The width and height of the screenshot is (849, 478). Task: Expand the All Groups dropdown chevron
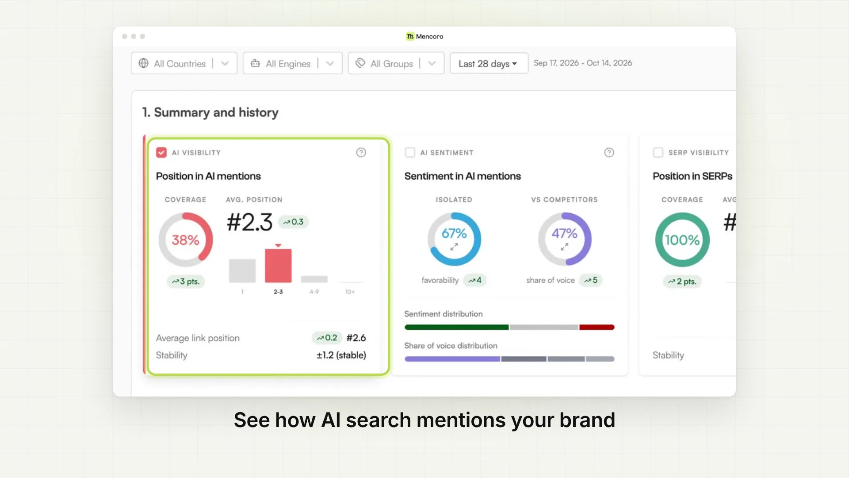432,63
